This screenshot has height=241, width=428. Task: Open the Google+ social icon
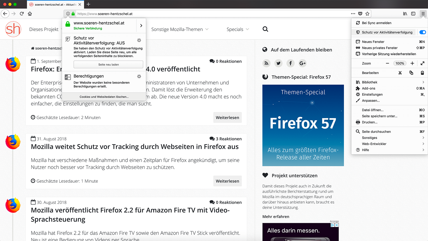[302, 63]
